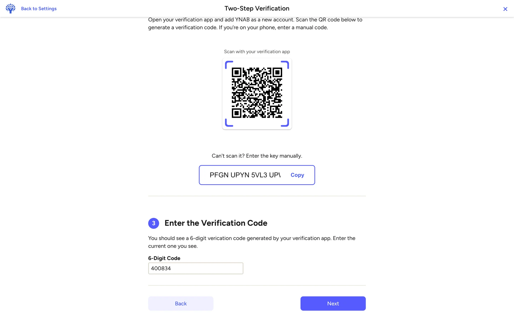The height and width of the screenshot is (321, 514).
Task: Go back to Settings via header link
Action: [x=39, y=9]
